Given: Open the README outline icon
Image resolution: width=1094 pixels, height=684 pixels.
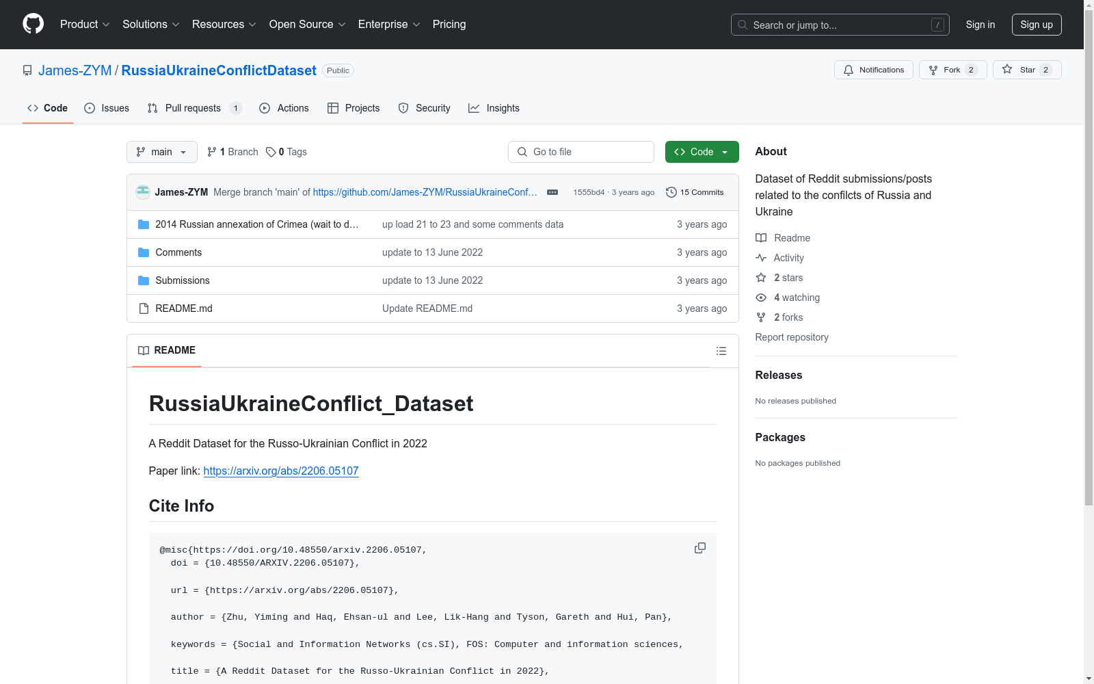Looking at the screenshot, I should [721, 351].
